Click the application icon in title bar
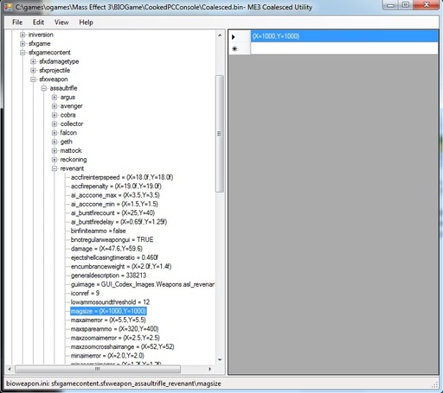The height and width of the screenshot is (393, 443). (x=8, y=7)
